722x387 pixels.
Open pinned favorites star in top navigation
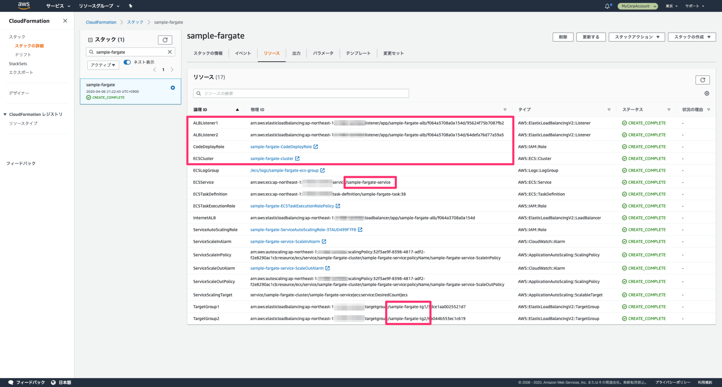click(130, 6)
